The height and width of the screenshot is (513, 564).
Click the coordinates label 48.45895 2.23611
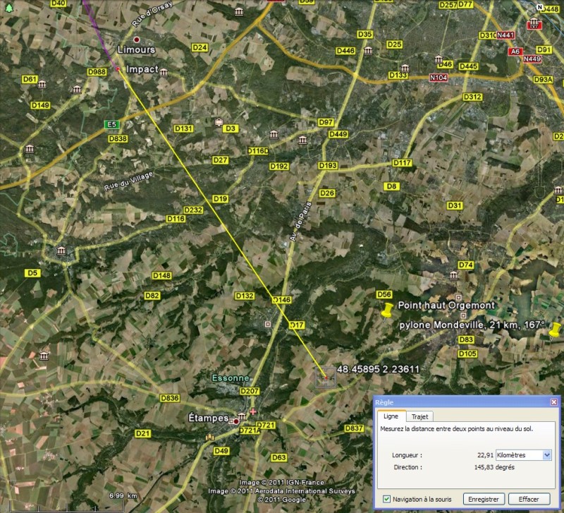coord(378,369)
